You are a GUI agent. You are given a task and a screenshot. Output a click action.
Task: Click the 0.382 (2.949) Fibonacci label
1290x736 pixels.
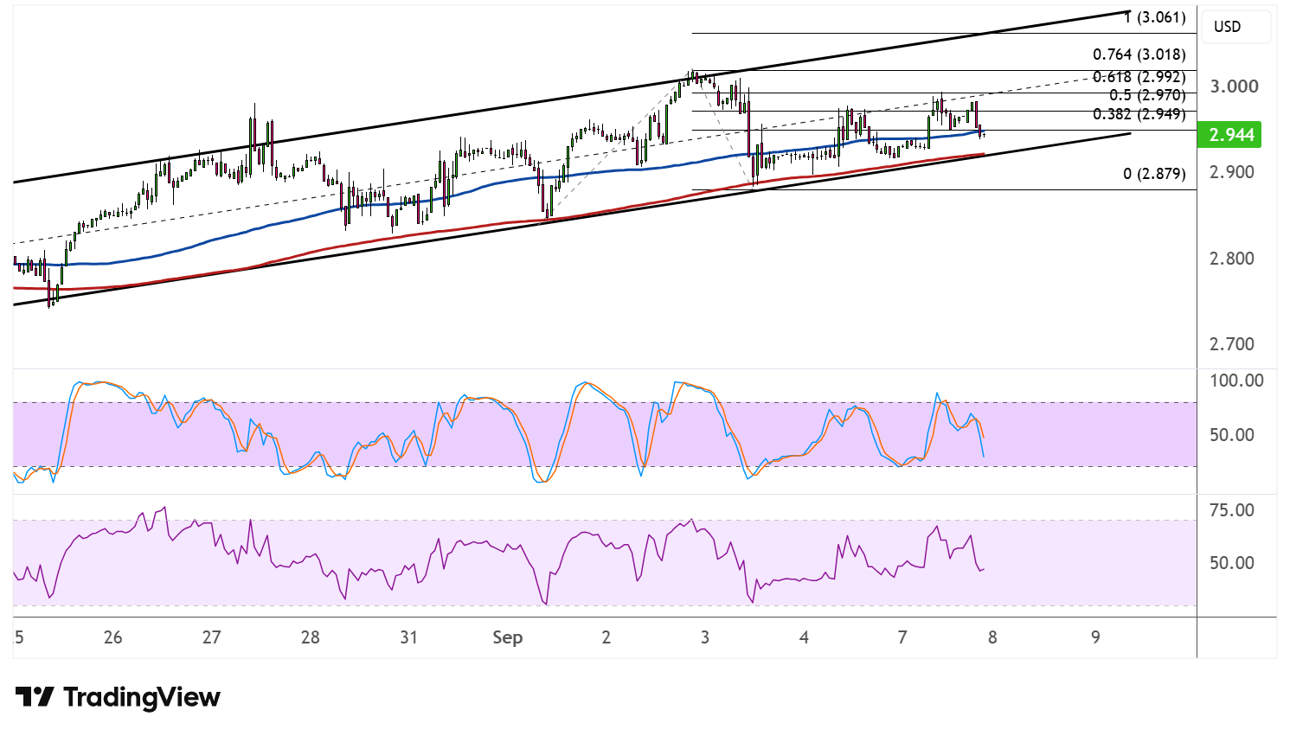point(1139,114)
